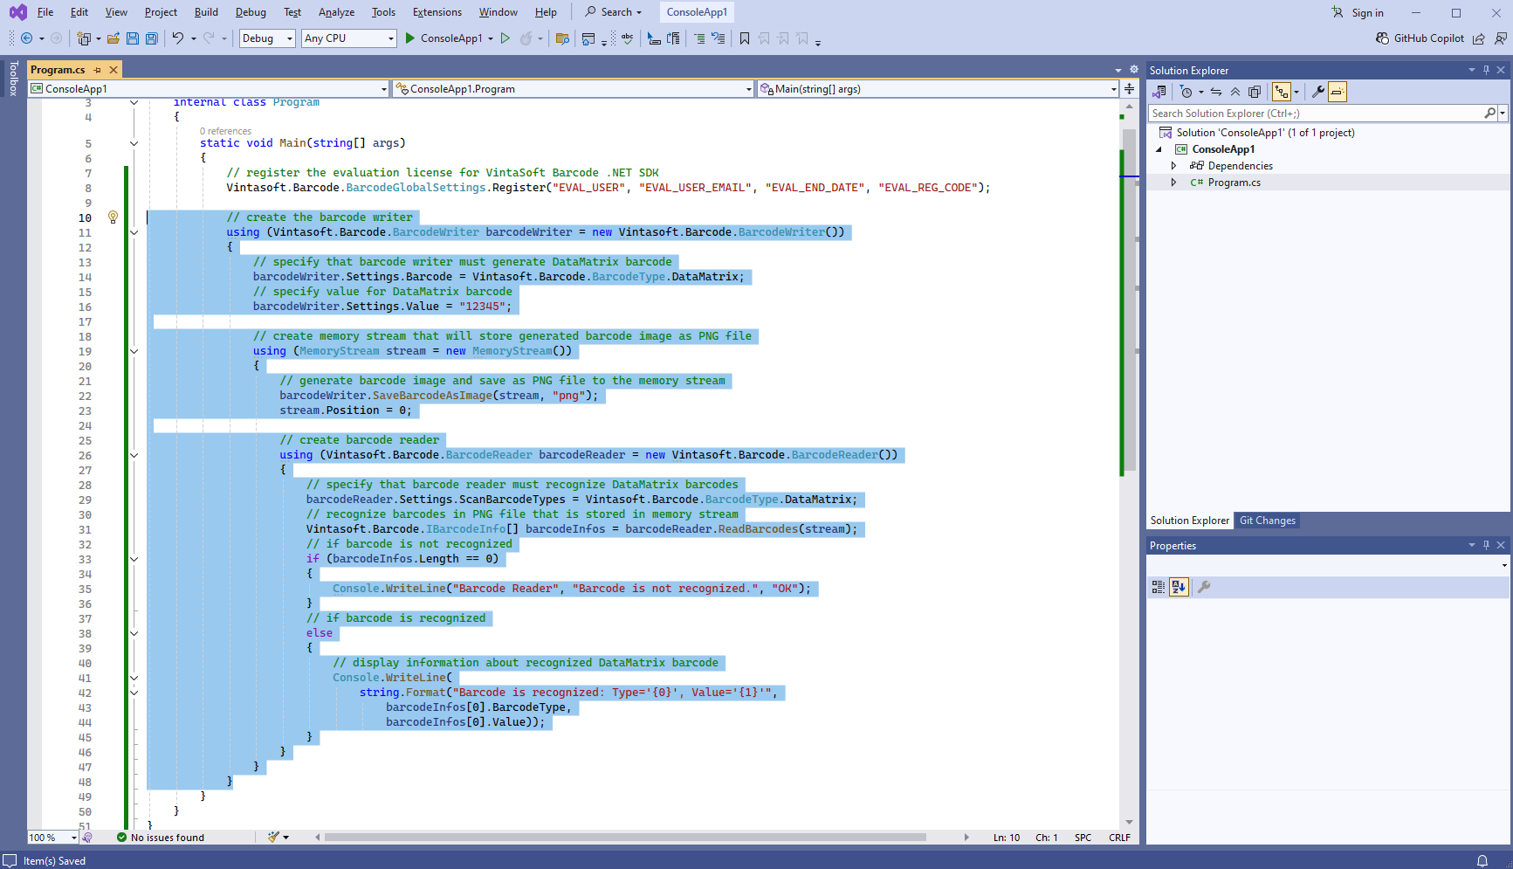Toggle the Alphabetical sort button in Properties
Image resolution: width=1513 pixels, height=869 pixels.
coord(1179,587)
